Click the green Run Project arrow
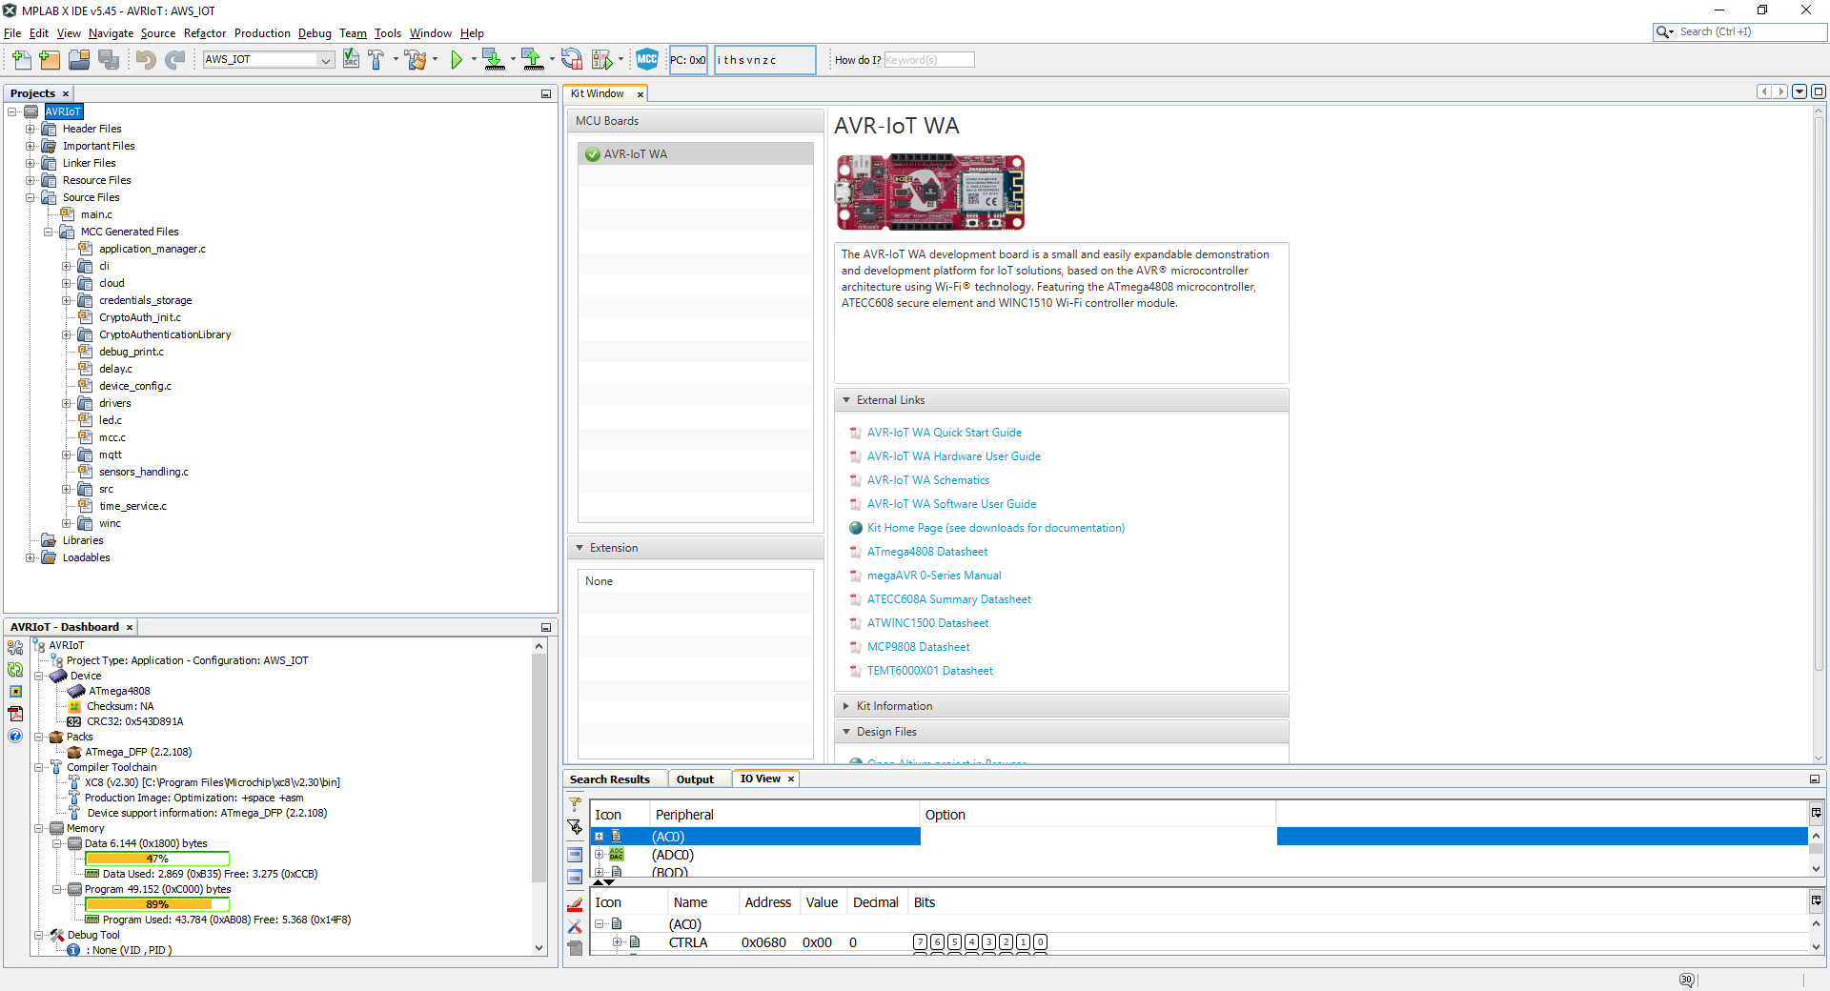Image resolution: width=1830 pixels, height=991 pixels. [457, 60]
